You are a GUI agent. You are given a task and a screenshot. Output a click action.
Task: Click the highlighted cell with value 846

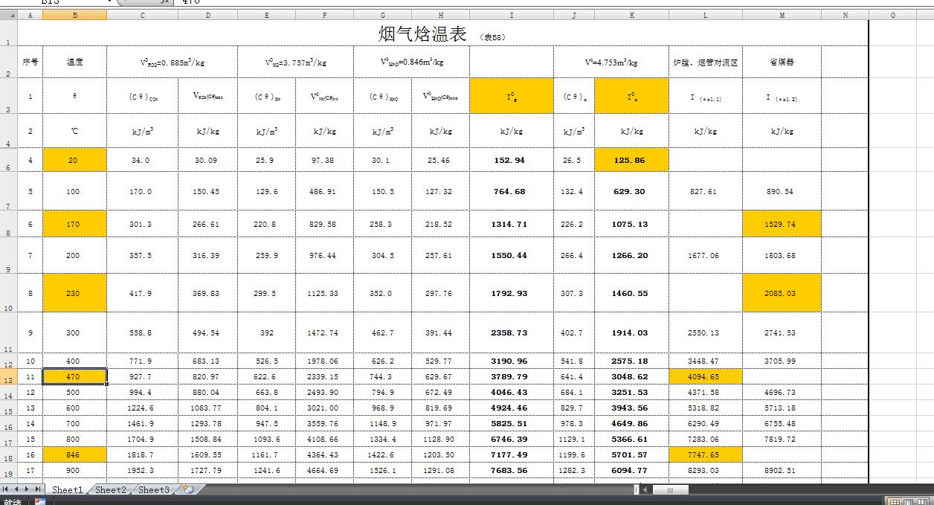(x=74, y=454)
